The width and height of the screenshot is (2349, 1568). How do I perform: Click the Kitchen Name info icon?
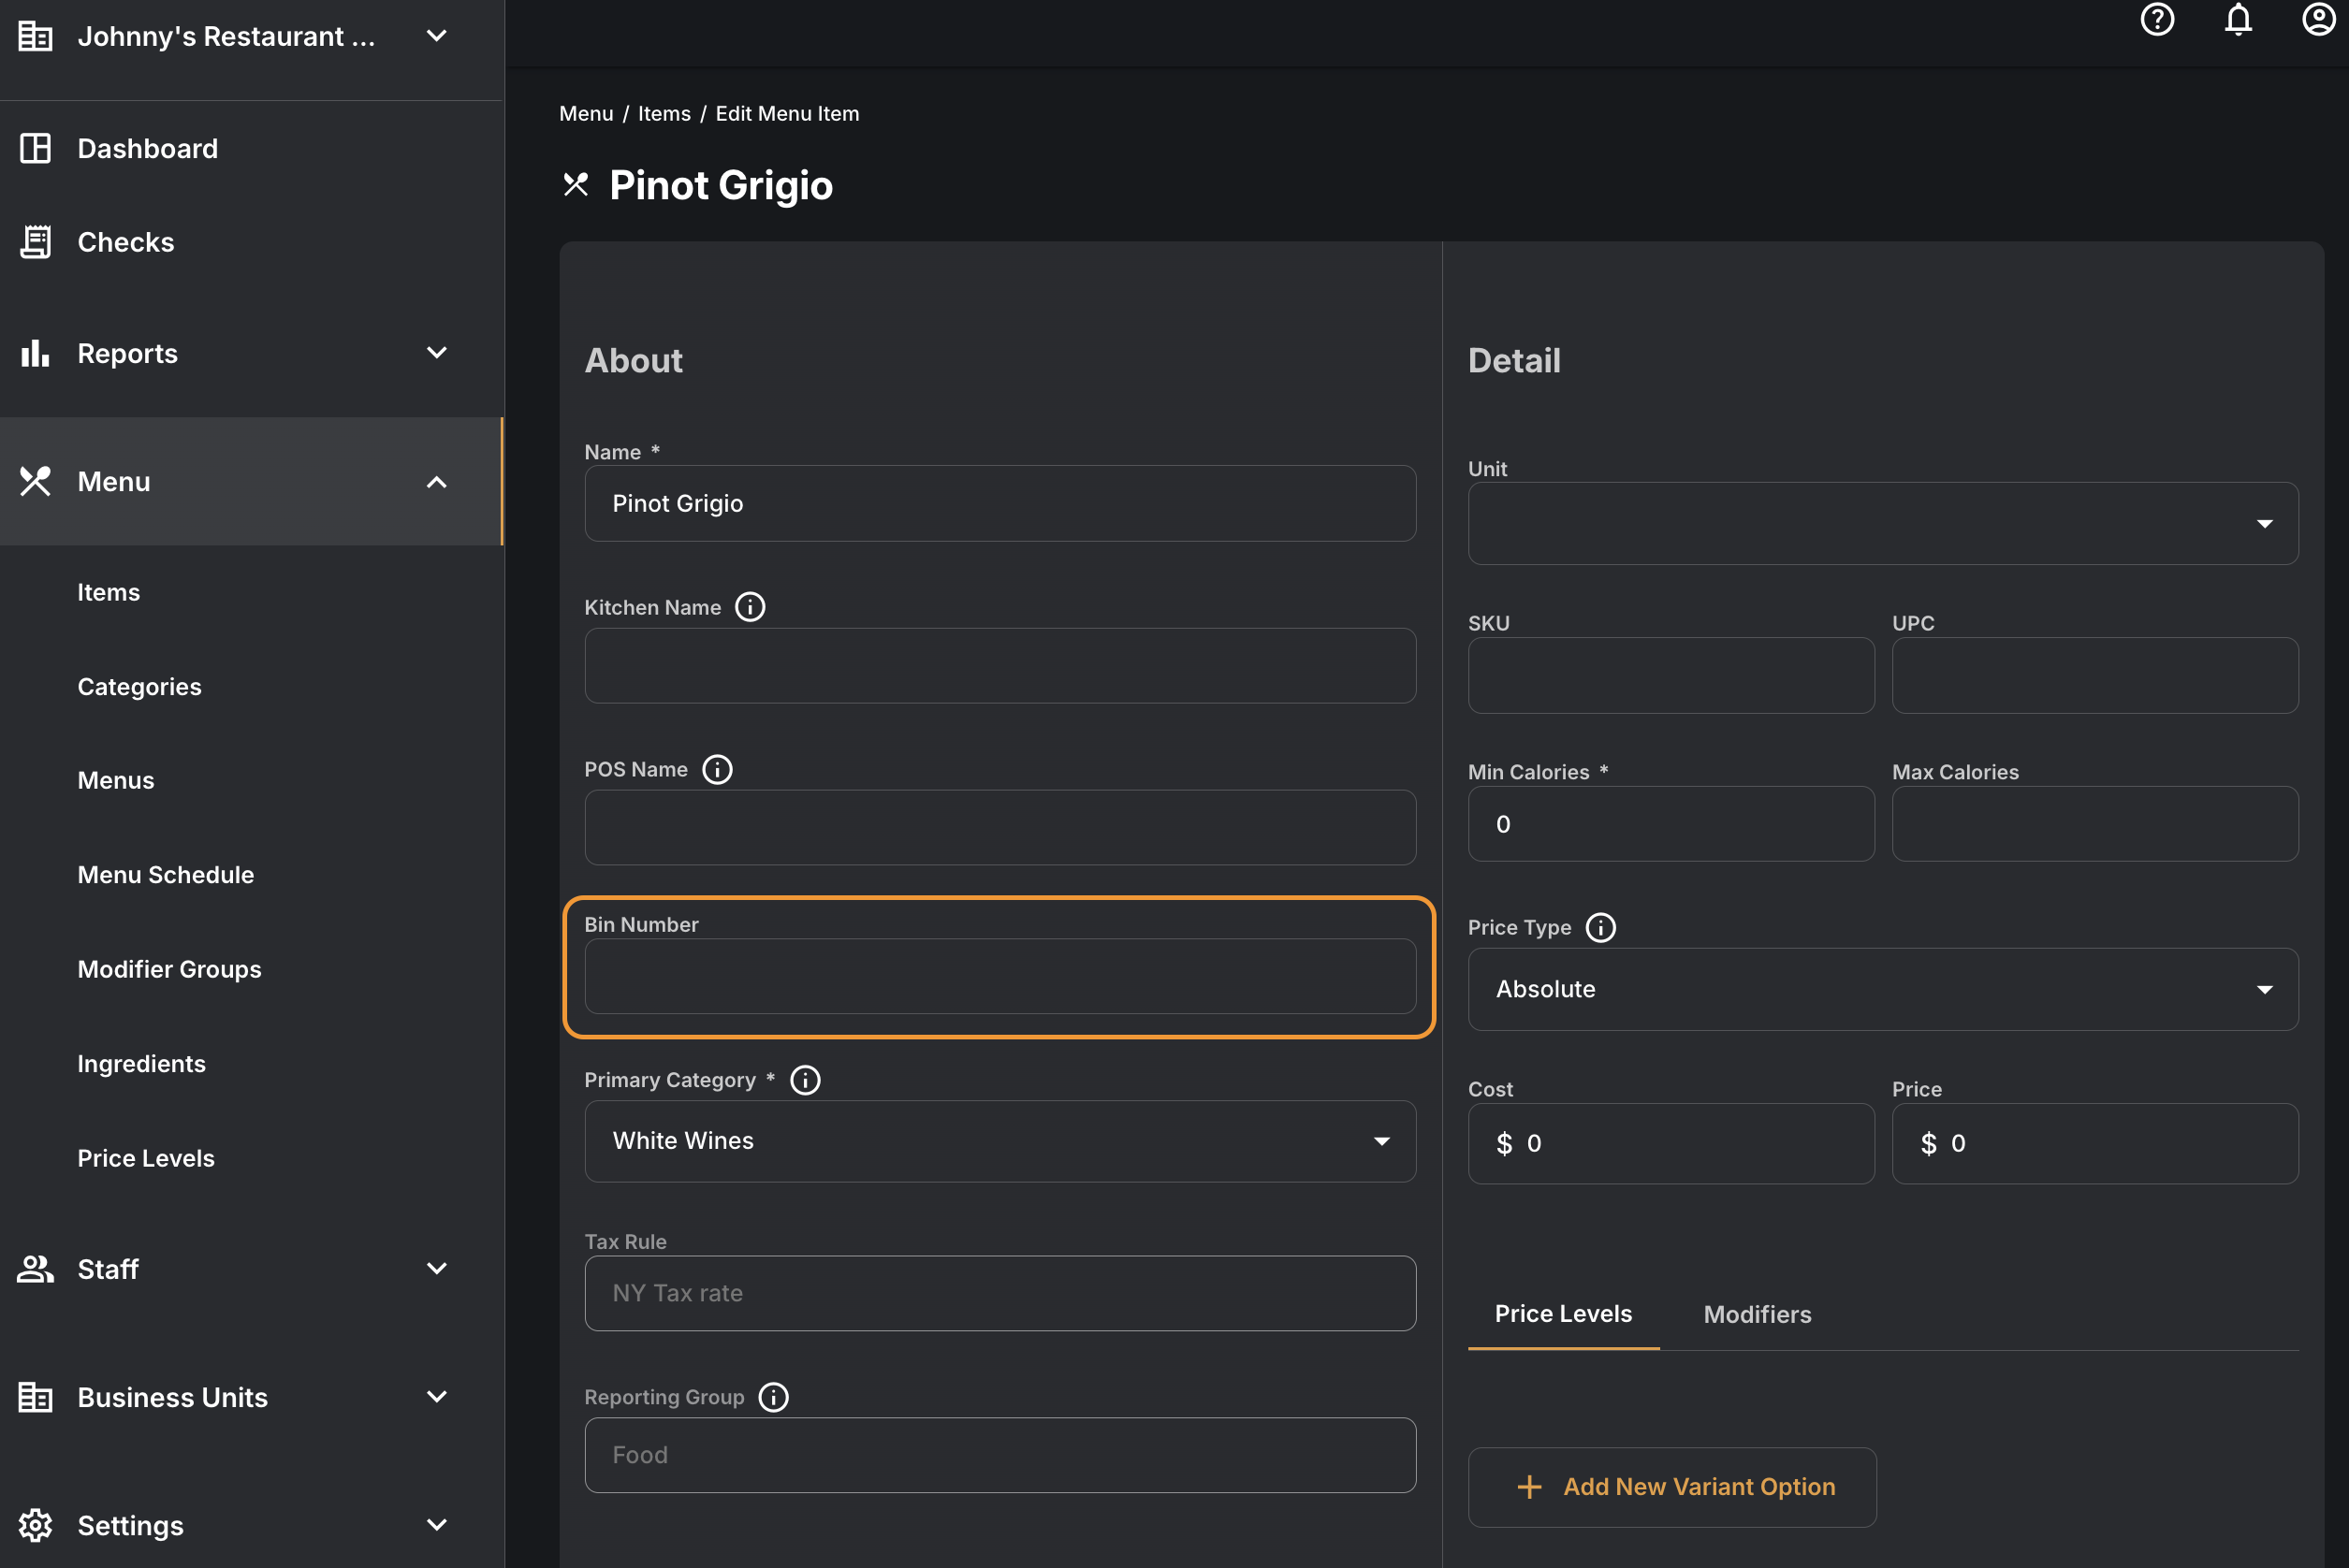[x=750, y=607]
